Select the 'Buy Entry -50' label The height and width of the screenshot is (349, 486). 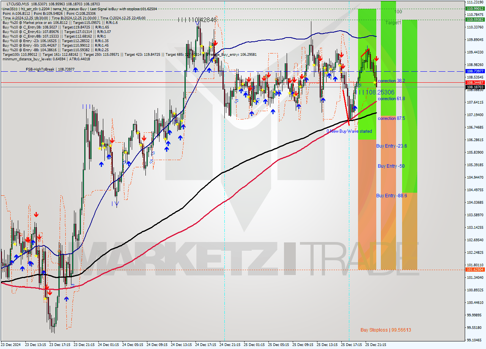[391, 166]
